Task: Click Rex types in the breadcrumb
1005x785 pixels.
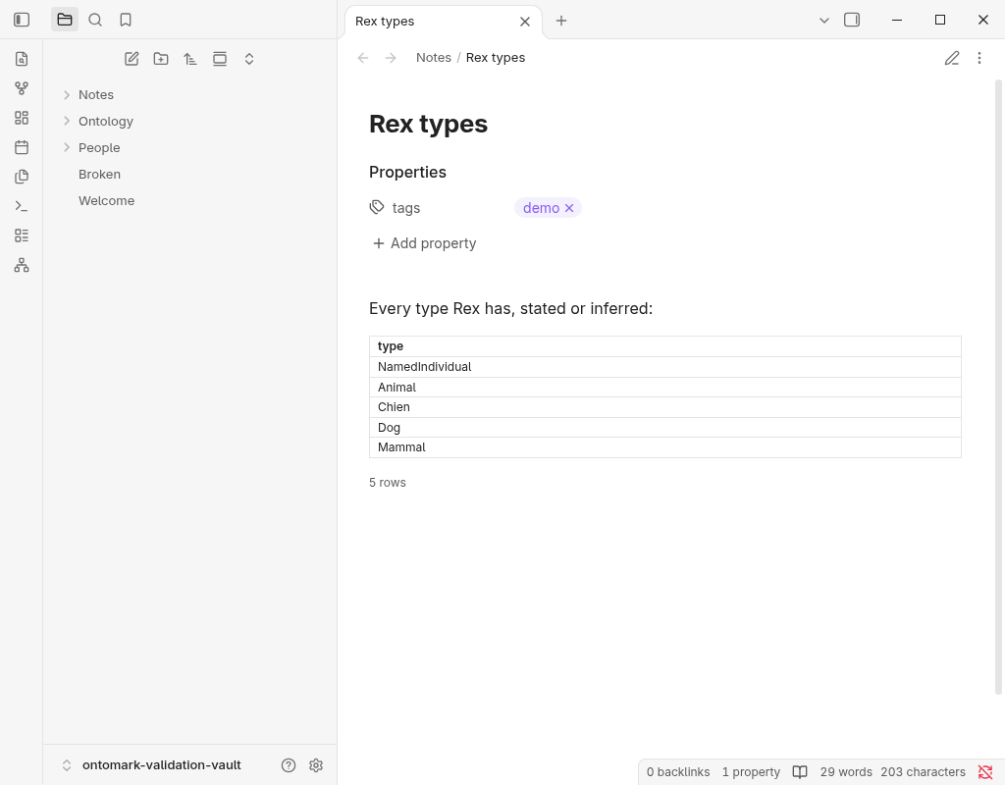Action: point(496,58)
